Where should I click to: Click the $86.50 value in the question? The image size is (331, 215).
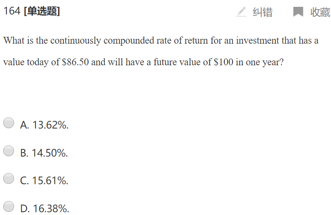click(x=75, y=63)
